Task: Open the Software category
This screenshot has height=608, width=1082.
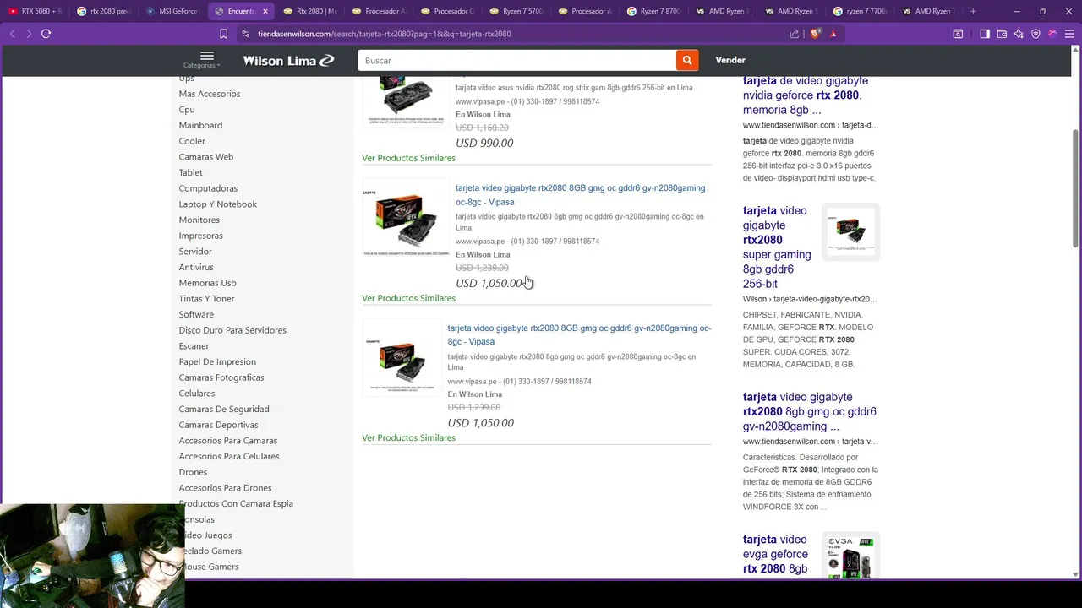Action: coord(196,314)
